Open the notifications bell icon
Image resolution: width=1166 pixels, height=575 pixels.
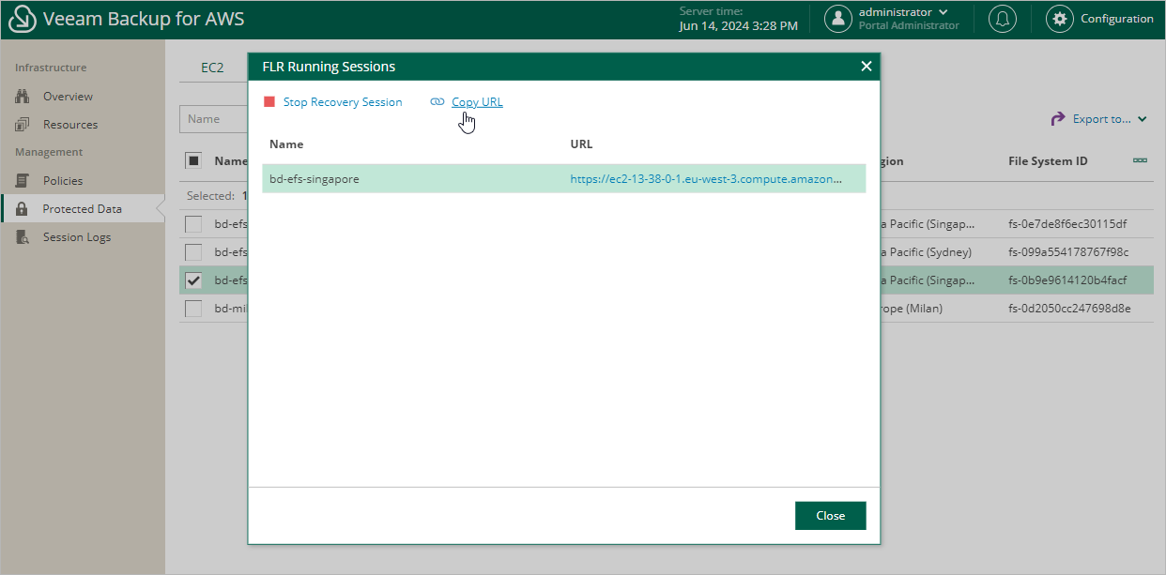coord(1003,19)
